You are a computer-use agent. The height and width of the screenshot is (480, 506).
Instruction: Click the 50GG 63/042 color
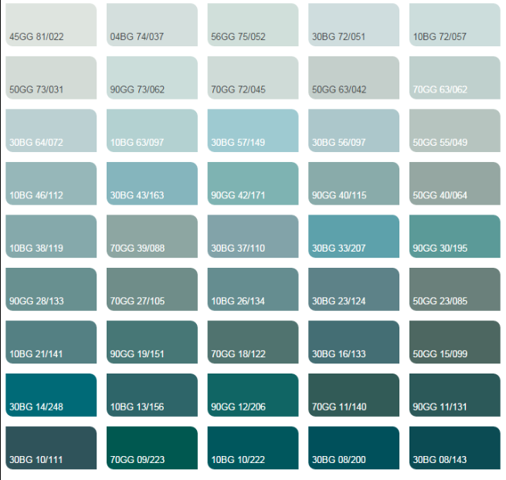354,78
